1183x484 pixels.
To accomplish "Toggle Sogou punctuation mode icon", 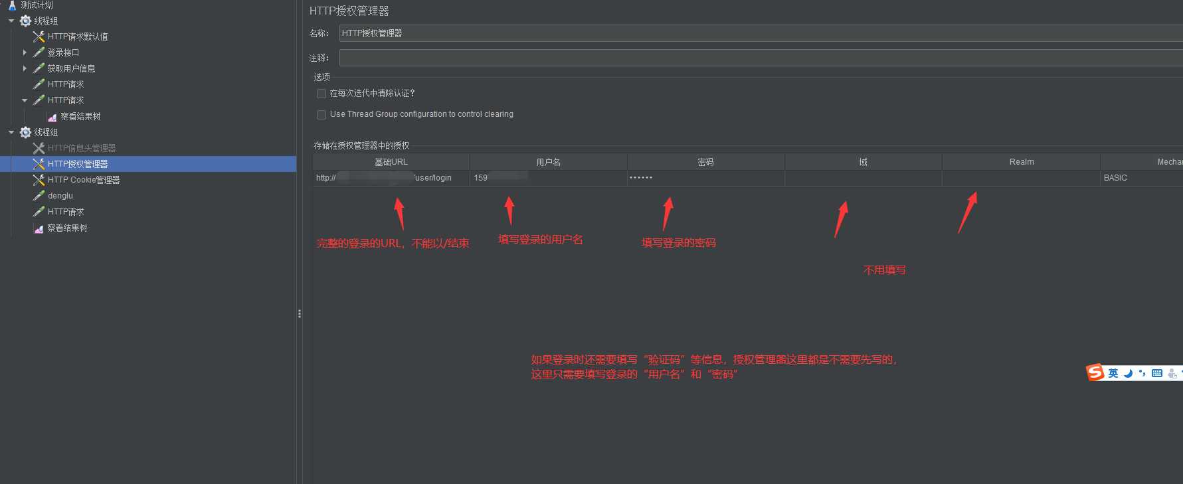I will 1142,373.
